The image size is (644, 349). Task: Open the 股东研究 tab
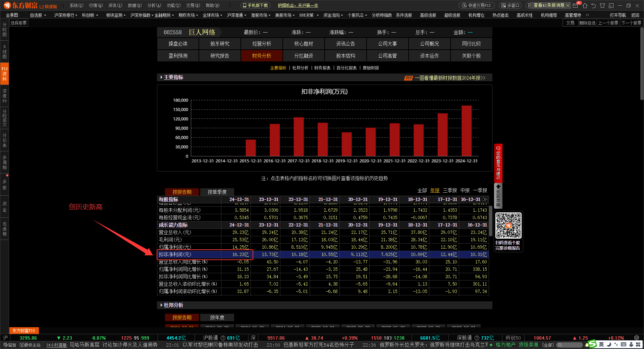[x=220, y=44]
